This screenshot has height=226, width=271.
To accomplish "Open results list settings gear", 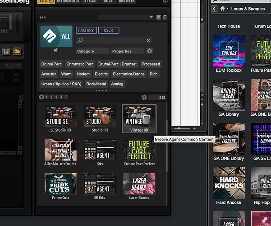I will (144, 97).
